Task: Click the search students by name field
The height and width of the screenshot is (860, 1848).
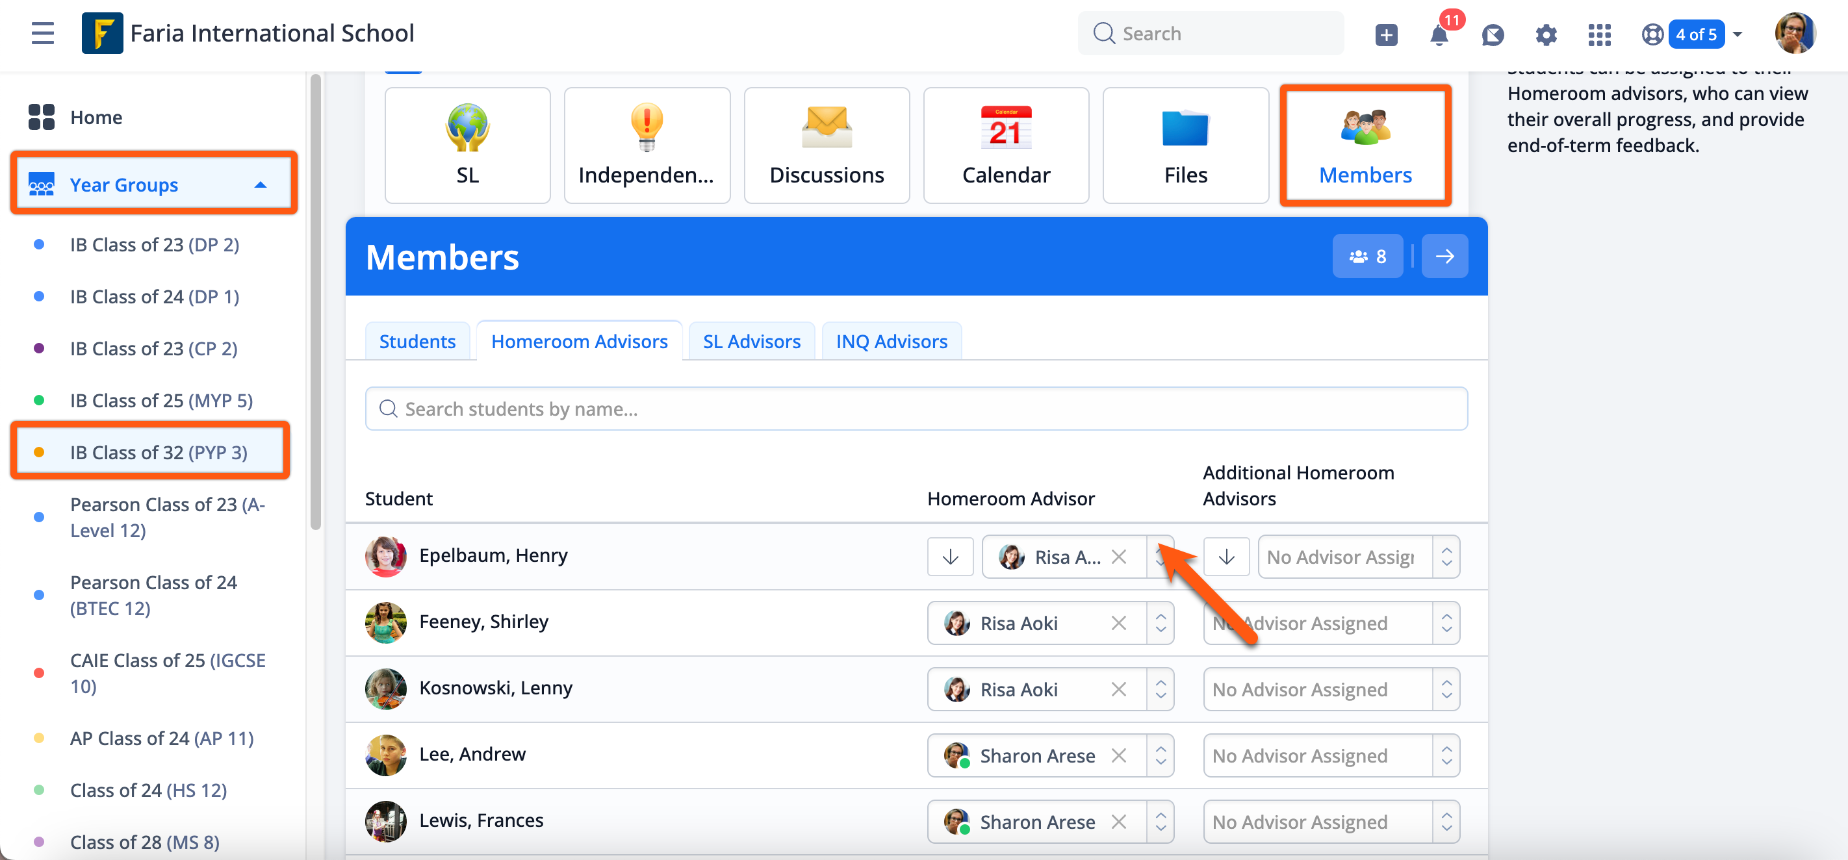Action: coord(916,409)
